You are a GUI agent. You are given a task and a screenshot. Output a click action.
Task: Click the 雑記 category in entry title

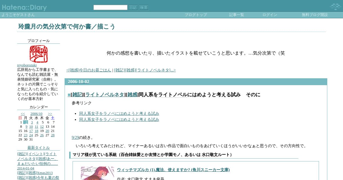pyautogui.click(x=77, y=95)
